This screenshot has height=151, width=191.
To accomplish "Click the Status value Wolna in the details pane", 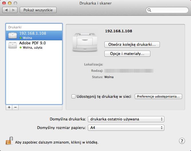I will click(x=109, y=77).
